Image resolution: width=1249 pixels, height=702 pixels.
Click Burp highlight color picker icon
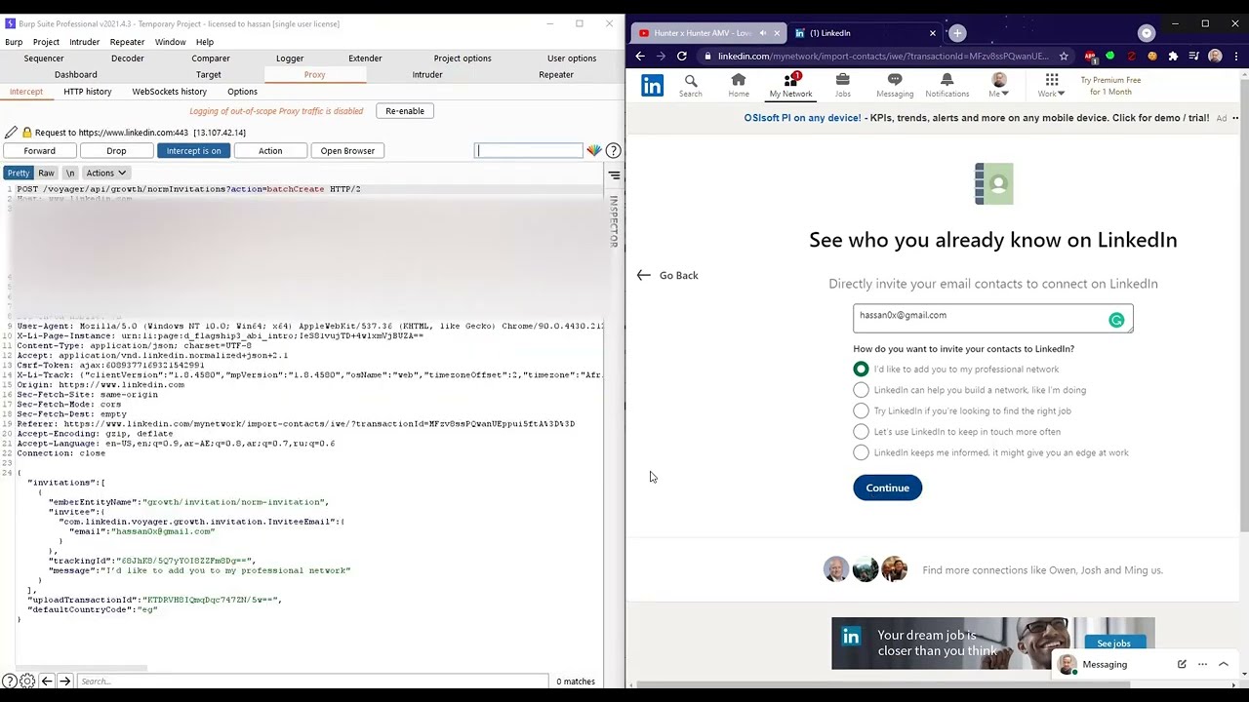pyautogui.click(x=593, y=150)
